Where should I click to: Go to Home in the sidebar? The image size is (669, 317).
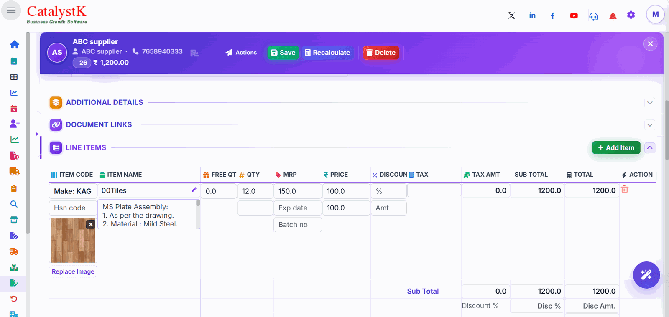point(14,44)
